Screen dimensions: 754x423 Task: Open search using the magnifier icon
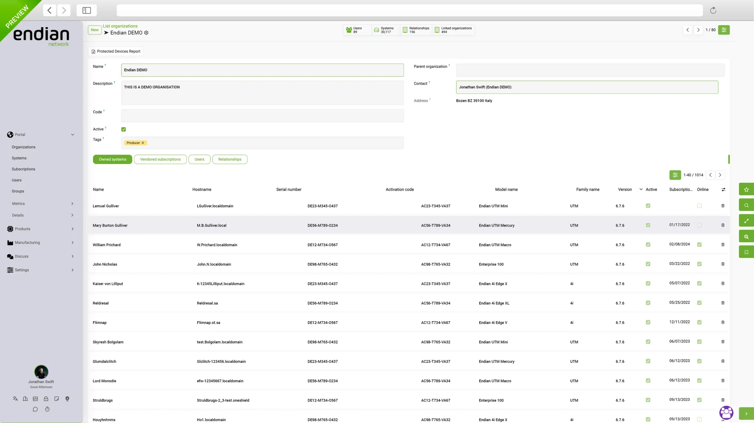coord(746,205)
